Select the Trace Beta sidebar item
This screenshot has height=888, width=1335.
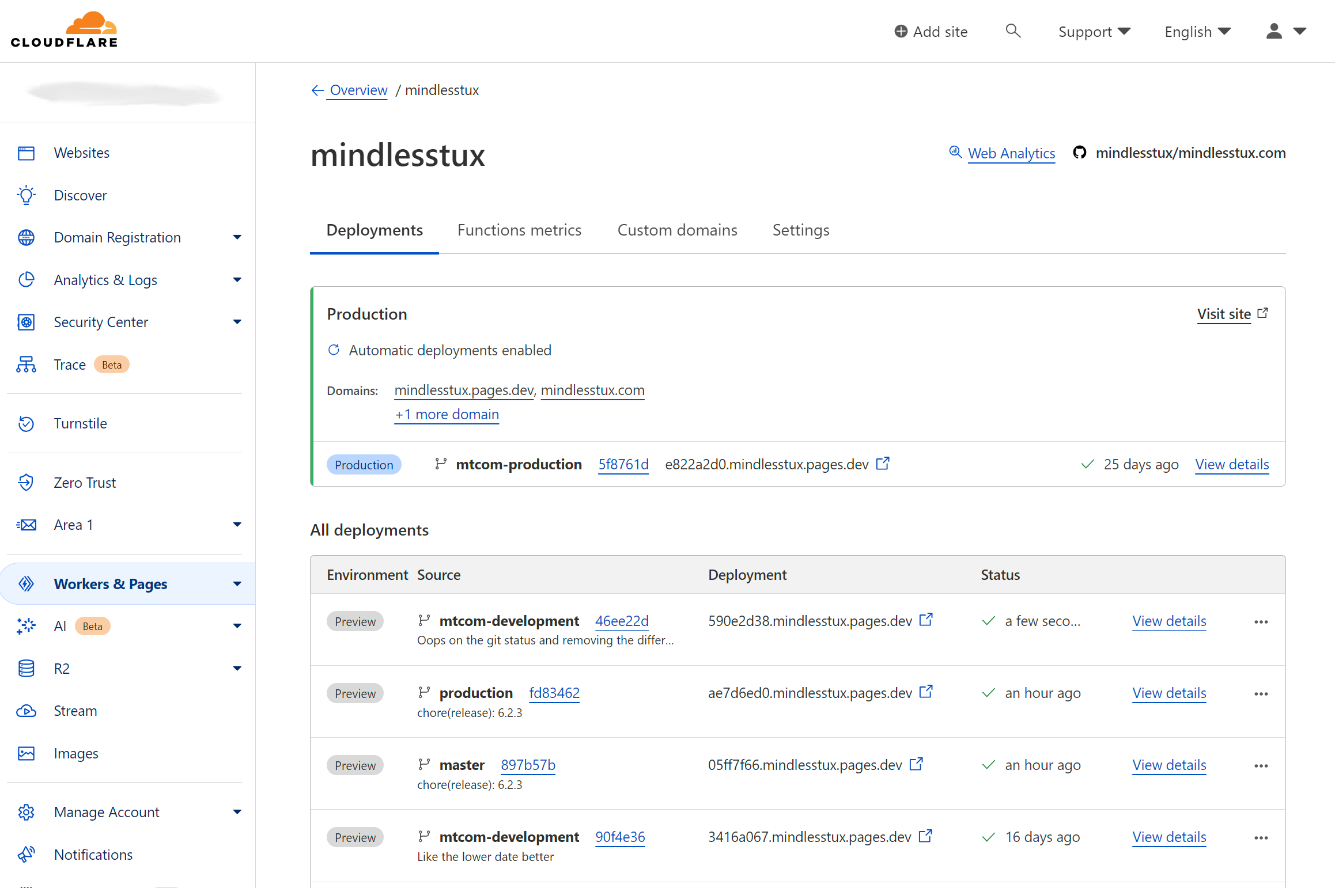pyautogui.click(x=70, y=364)
